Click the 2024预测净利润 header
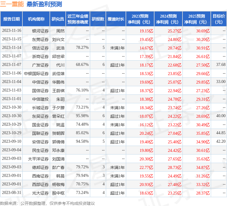The image size is (227, 206). (x=168, y=19)
